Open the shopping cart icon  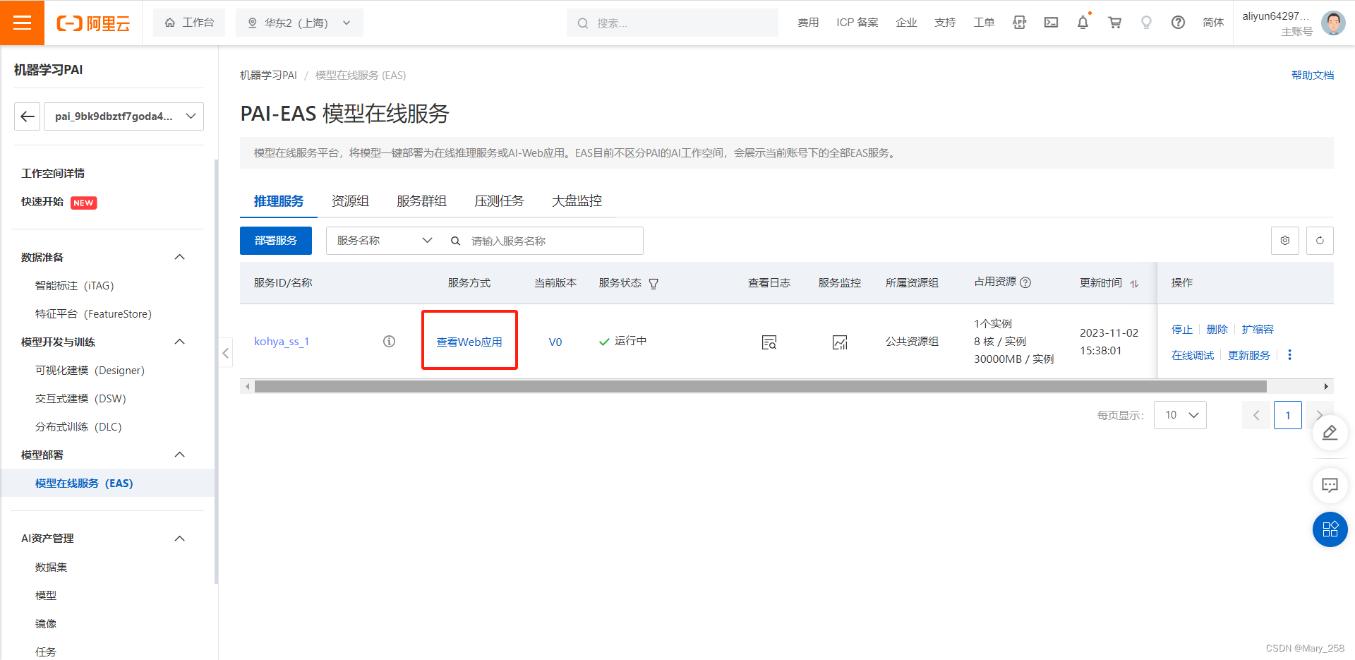coord(1114,22)
